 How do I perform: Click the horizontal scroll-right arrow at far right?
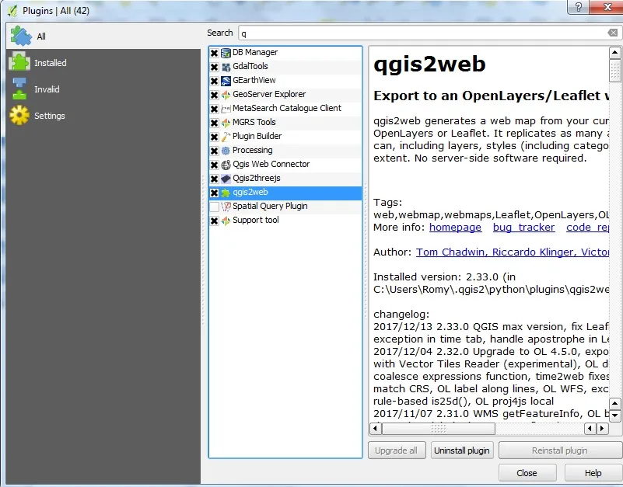pos(602,428)
